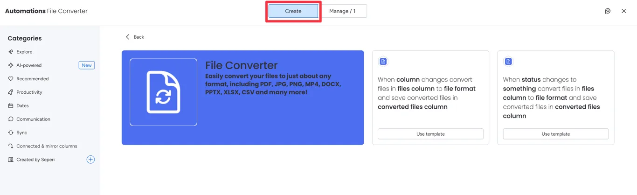The width and height of the screenshot is (637, 195).
Task: Go back using the Back arrow
Action: click(128, 37)
